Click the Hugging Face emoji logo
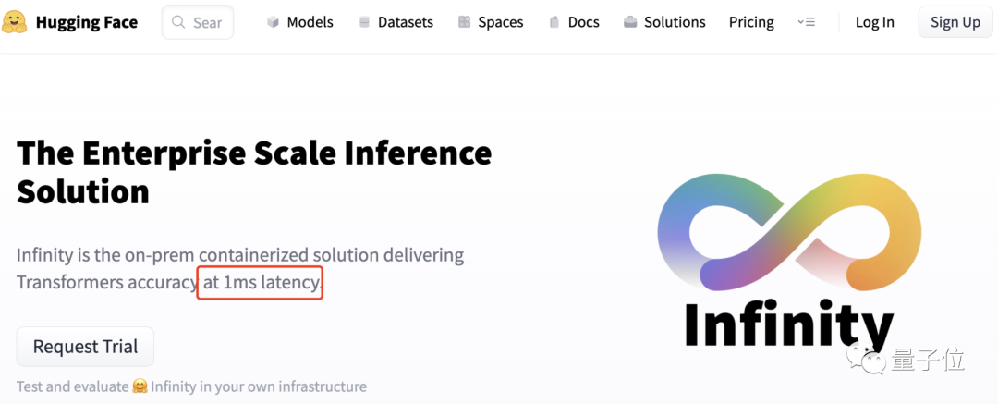Viewport: 998px width, 404px height. (x=15, y=22)
